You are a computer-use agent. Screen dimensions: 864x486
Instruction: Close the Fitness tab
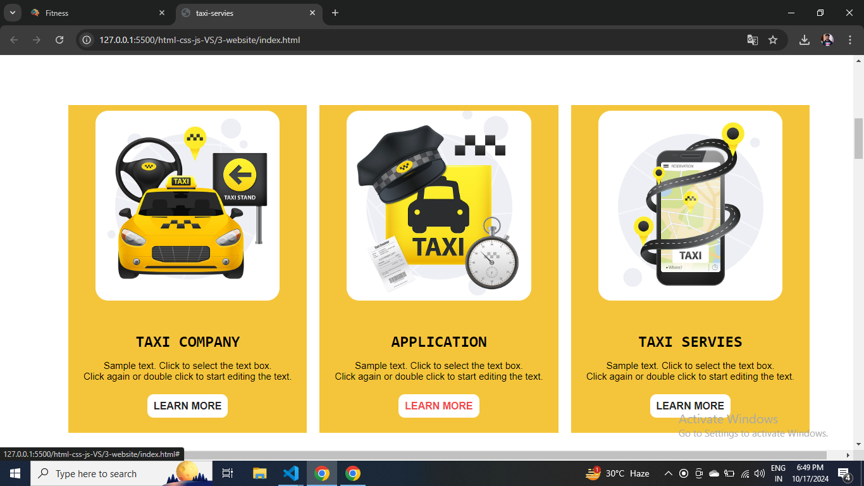click(162, 13)
